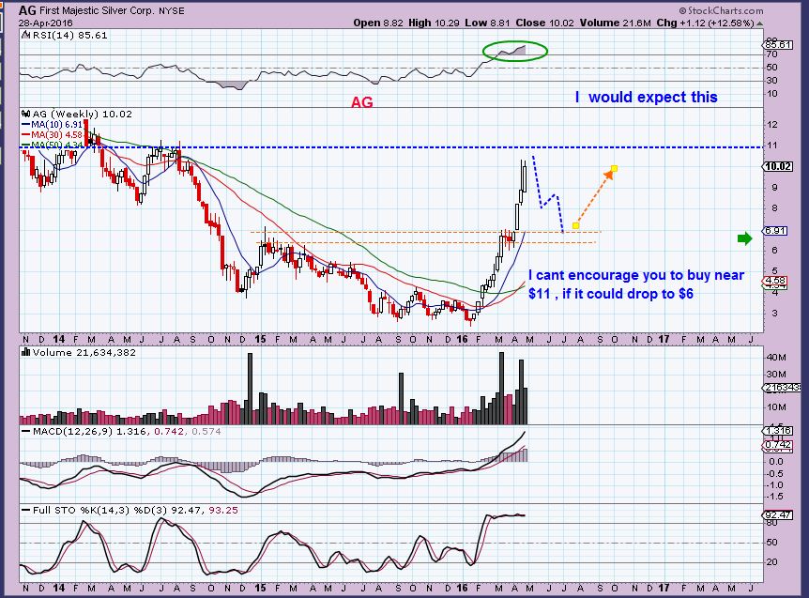The width and height of the screenshot is (809, 598).
Task: Click the 85.61 RSI value tag on right axis
Action: click(778, 45)
